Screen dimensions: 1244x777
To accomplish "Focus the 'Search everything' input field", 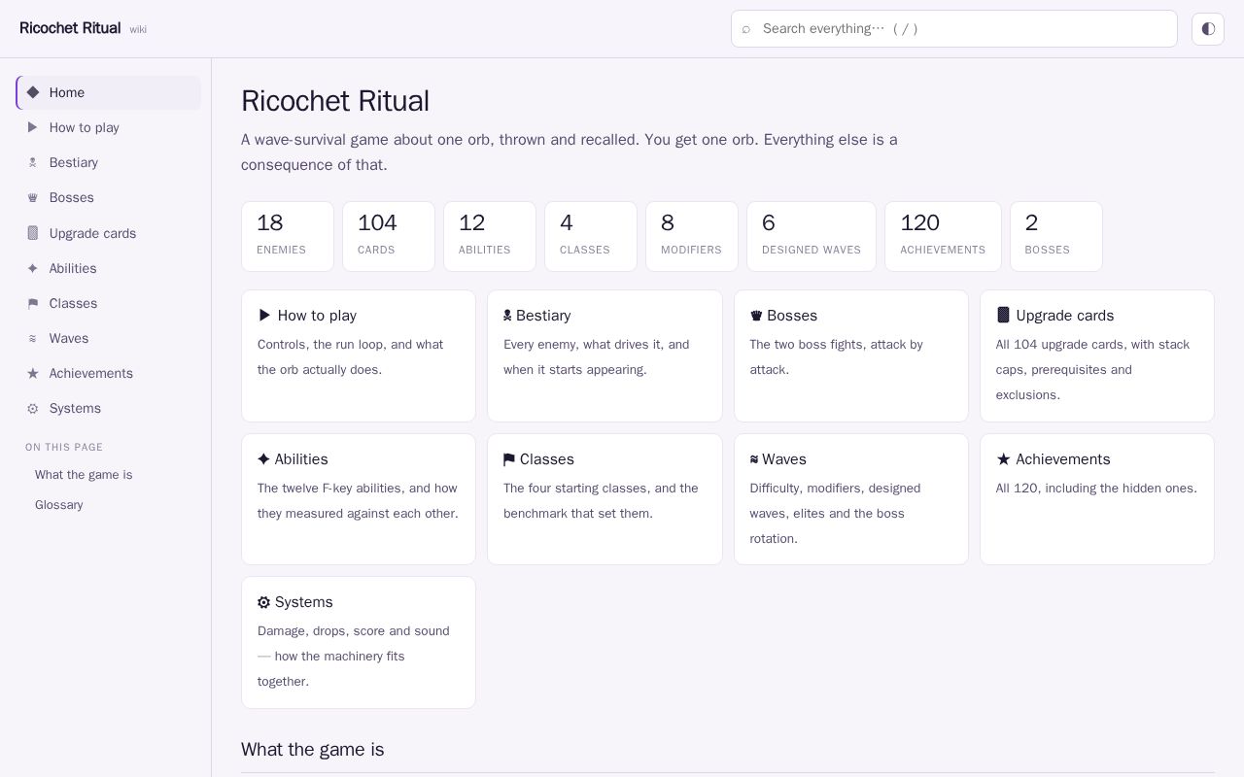I will click(954, 28).
